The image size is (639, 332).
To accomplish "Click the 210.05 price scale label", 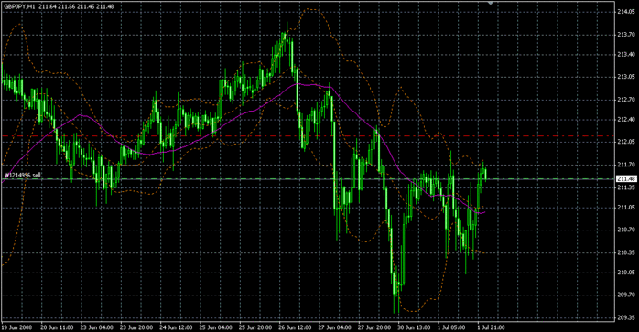I will click(626, 273).
